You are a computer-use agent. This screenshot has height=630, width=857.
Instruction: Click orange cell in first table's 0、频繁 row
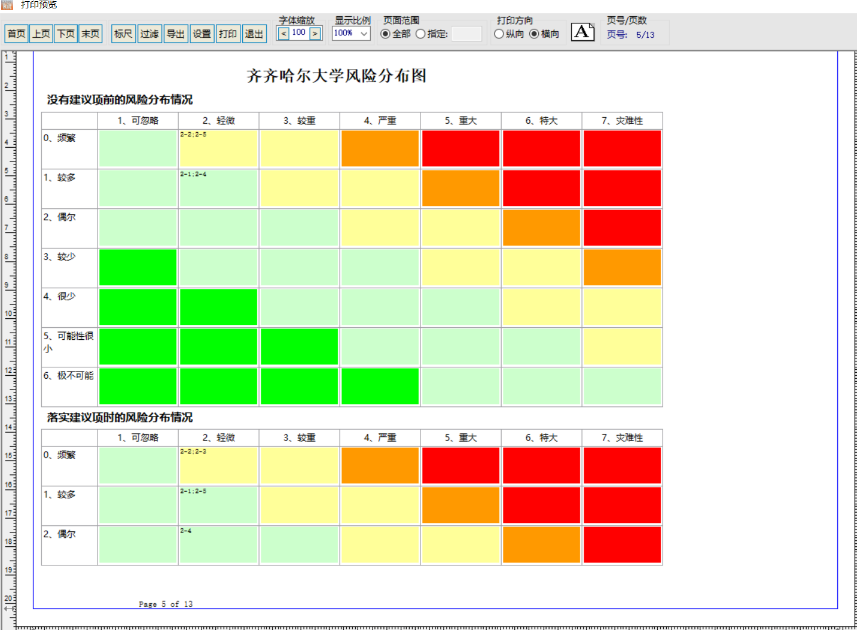point(380,149)
